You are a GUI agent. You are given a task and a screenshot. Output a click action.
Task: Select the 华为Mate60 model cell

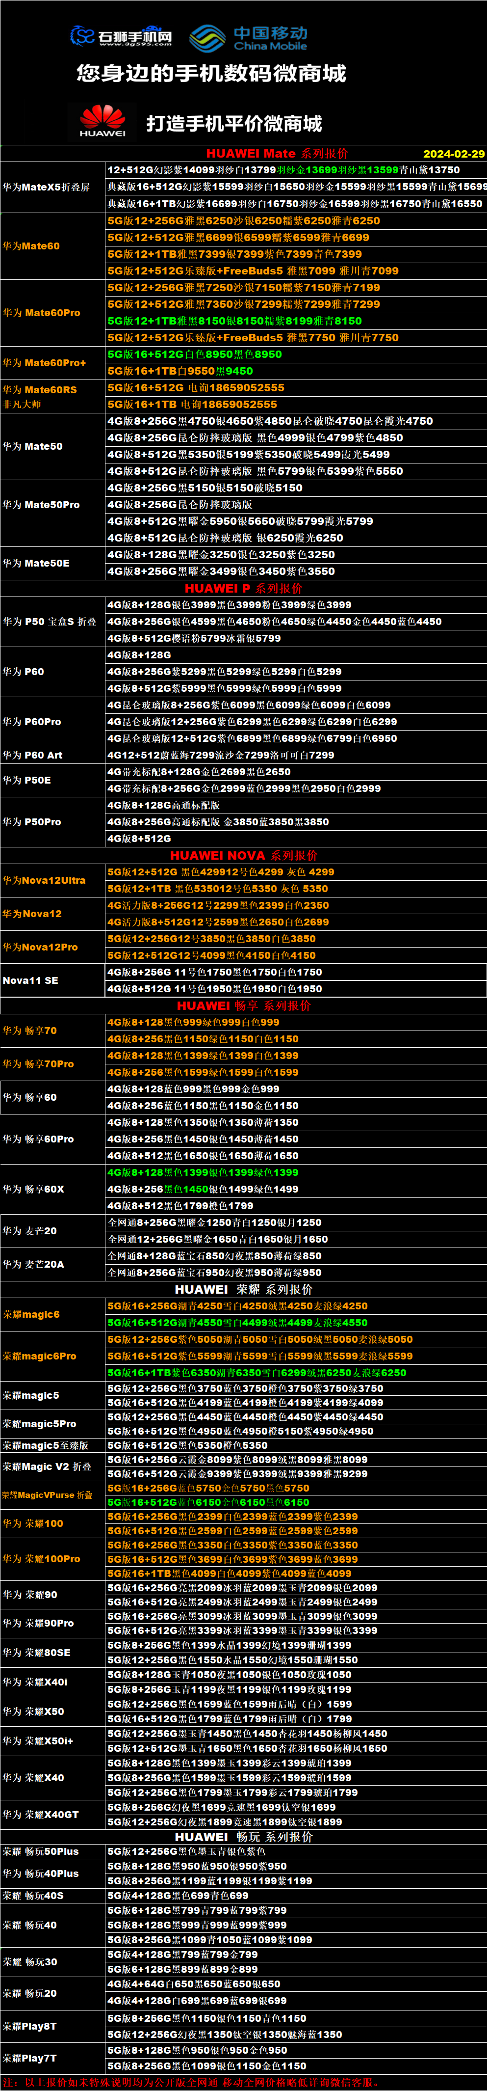53,246
